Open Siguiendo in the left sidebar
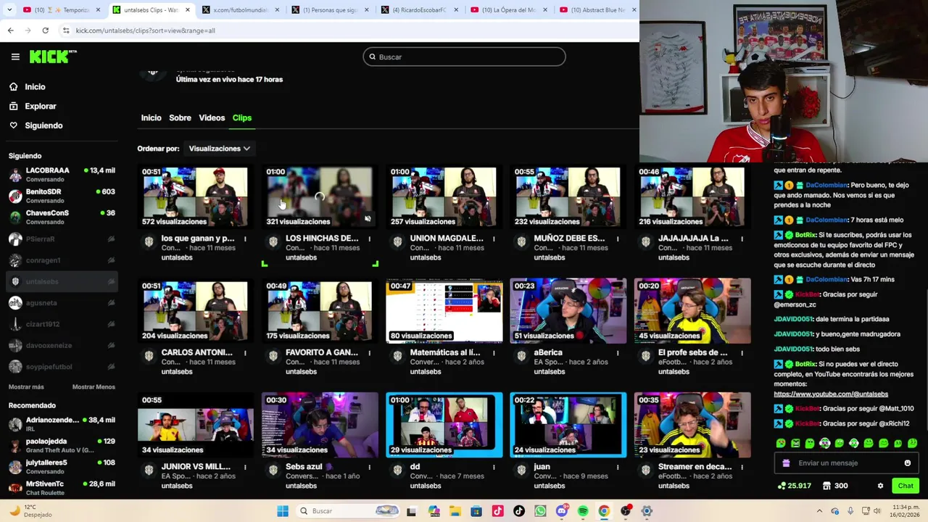Image resolution: width=928 pixels, height=522 pixels. click(43, 125)
